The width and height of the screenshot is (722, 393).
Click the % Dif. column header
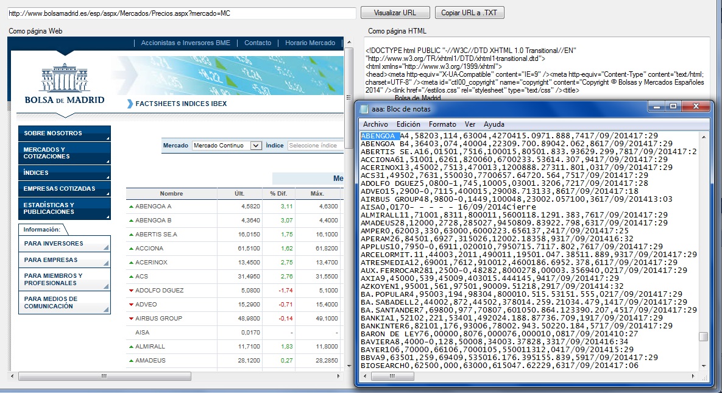click(x=278, y=194)
